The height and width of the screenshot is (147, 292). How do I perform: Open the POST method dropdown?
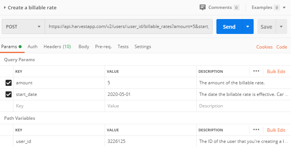(x=23, y=26)
